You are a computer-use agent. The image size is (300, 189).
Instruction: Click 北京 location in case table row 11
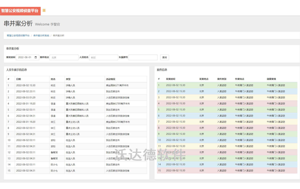click(x=202, y=146)
